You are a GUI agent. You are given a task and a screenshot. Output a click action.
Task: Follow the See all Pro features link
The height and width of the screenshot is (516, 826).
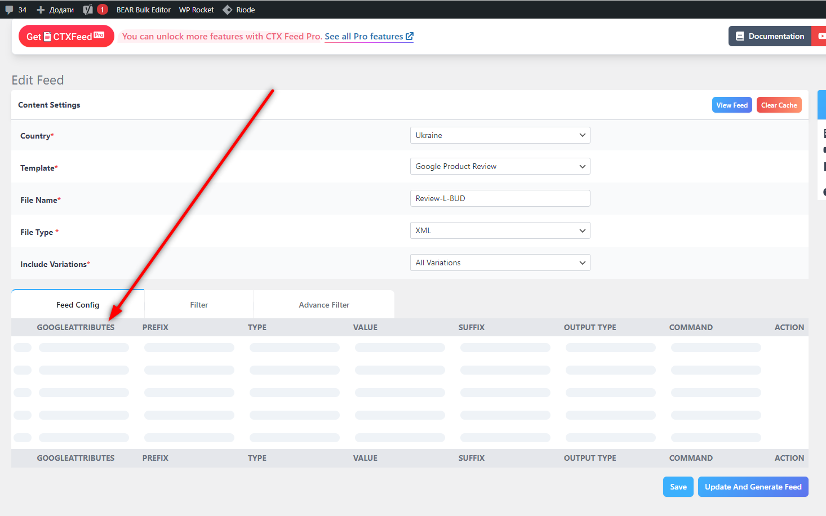click(369, 36)
